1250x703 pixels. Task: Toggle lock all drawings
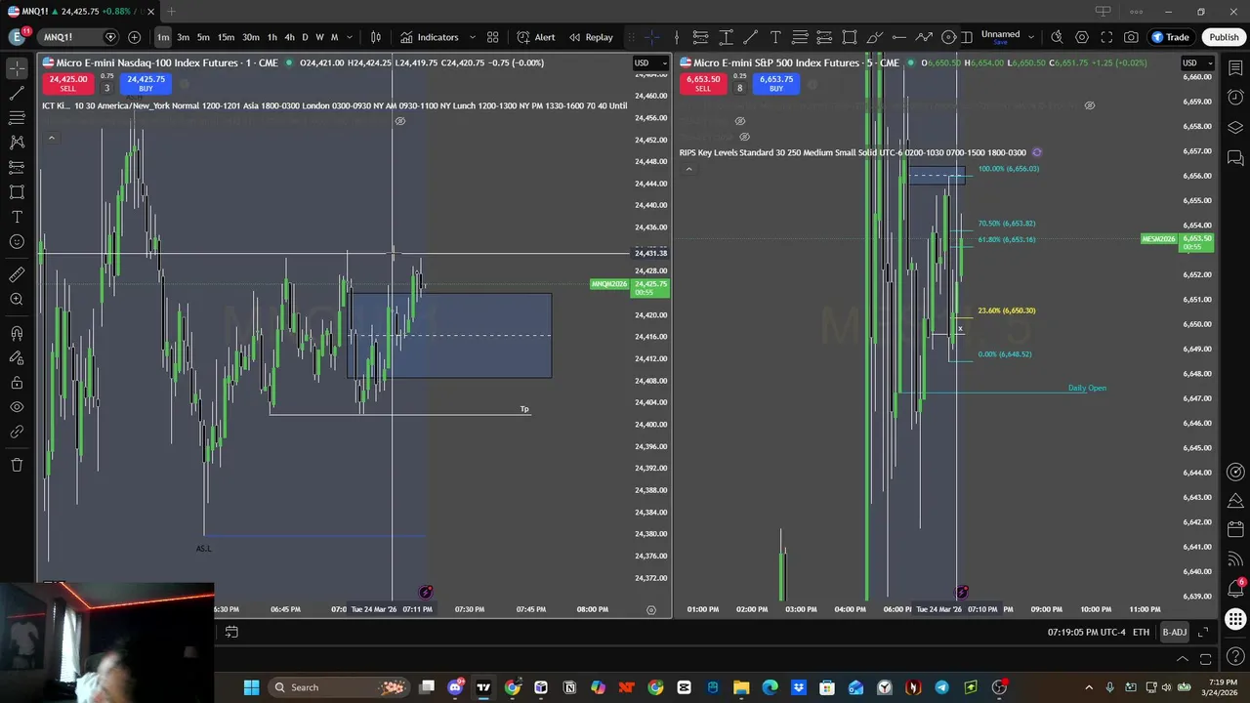(17, 383)
